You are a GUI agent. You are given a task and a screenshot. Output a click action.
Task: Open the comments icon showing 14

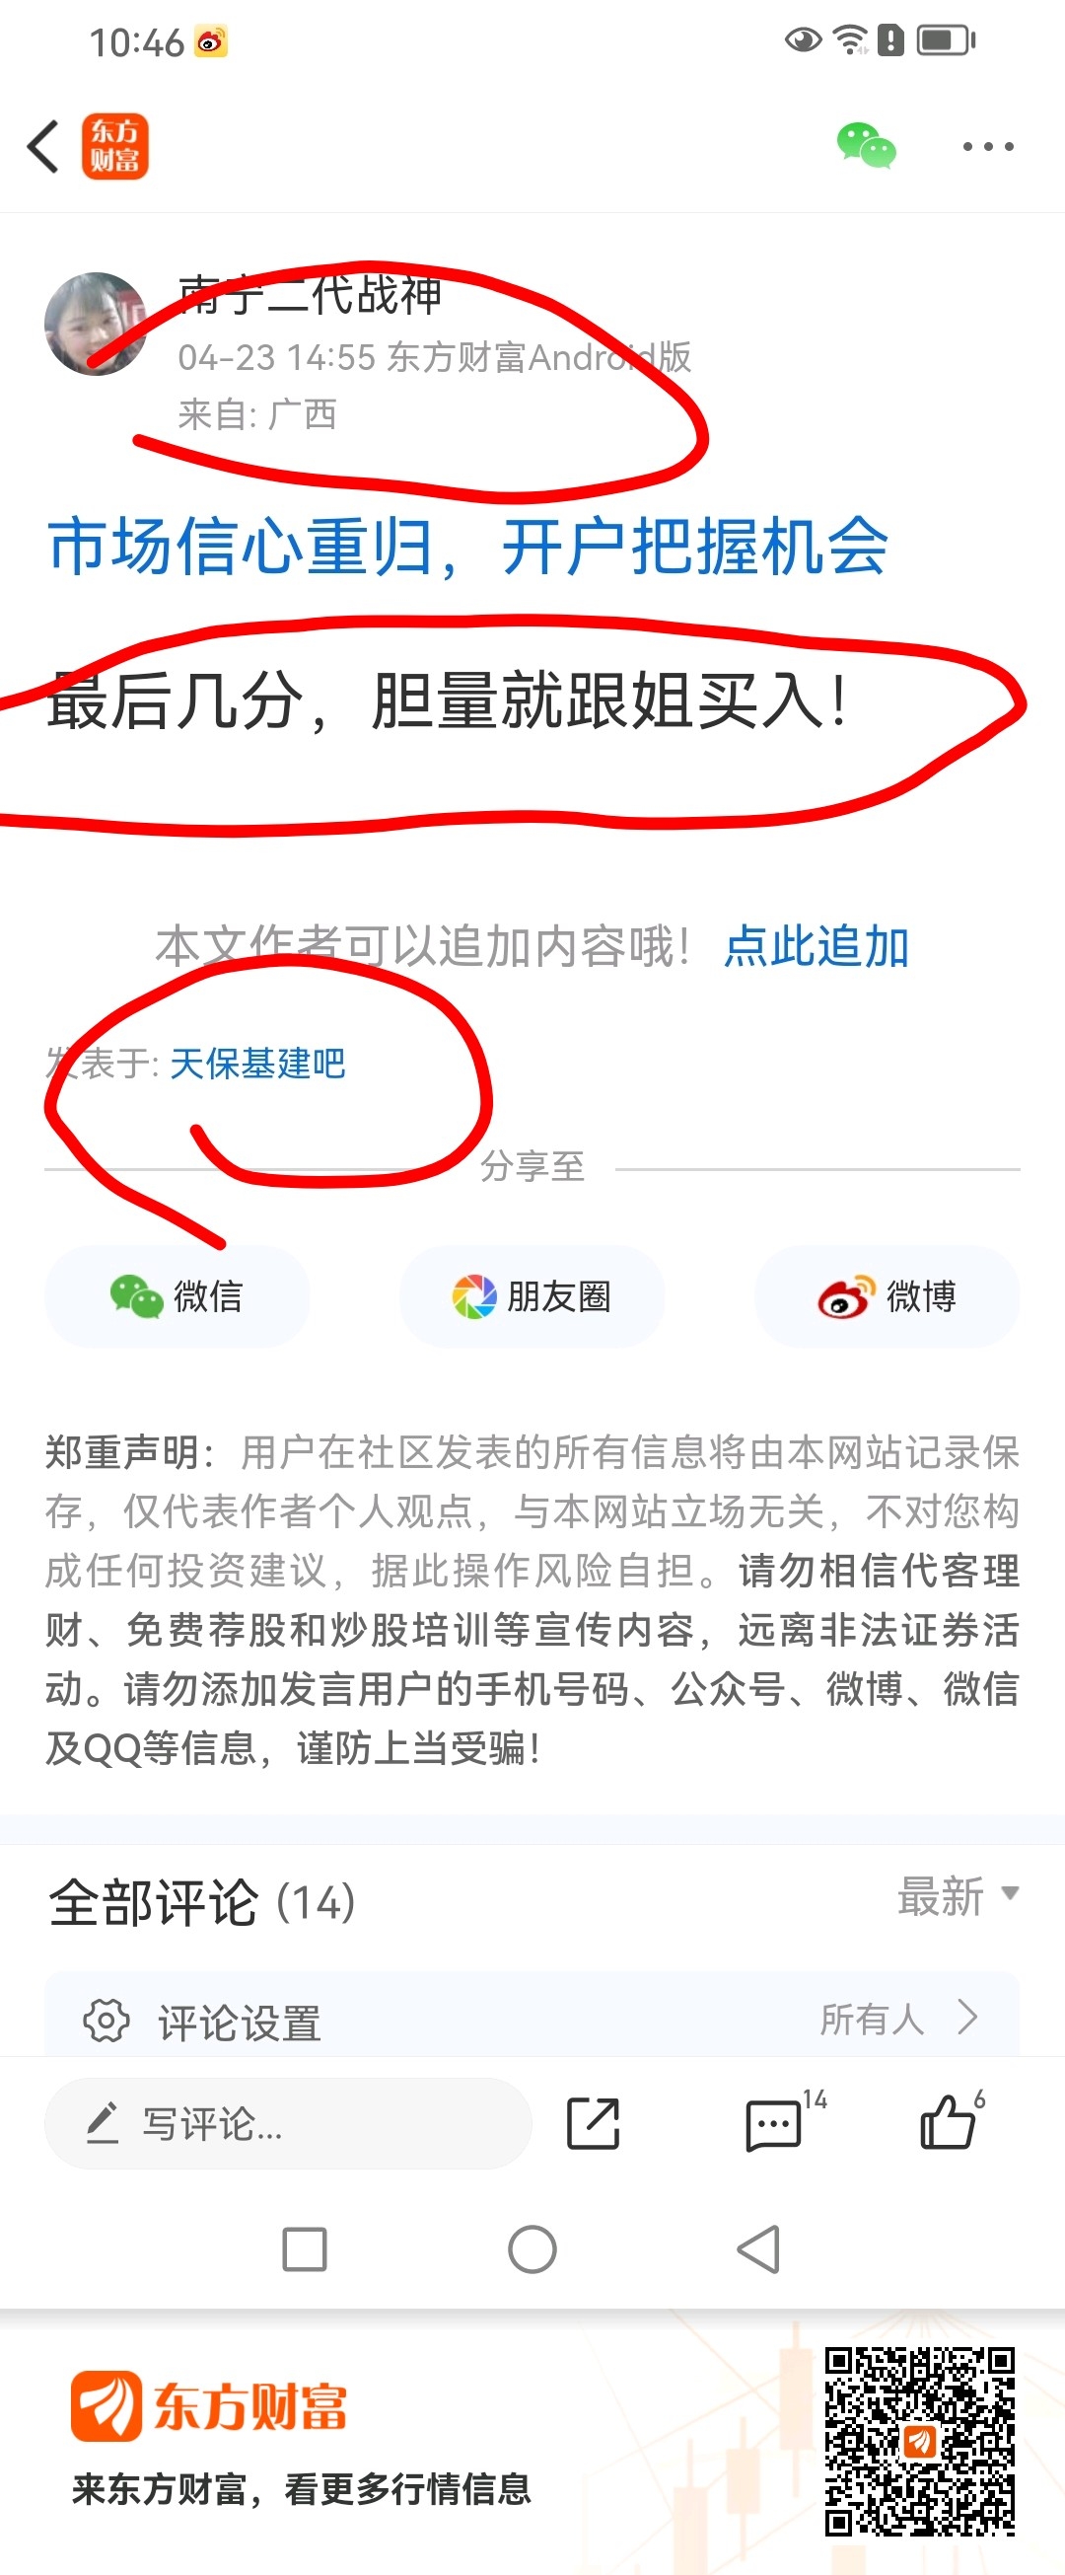[x=774, y=2124]
